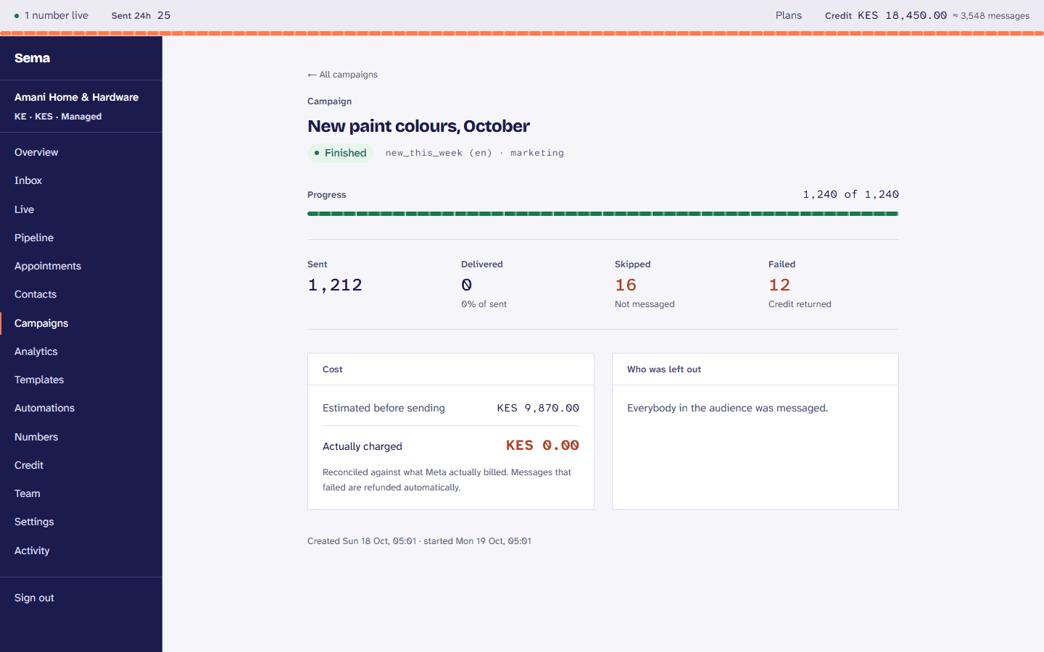Go back to All campaigns

click(x=342, y=75)
